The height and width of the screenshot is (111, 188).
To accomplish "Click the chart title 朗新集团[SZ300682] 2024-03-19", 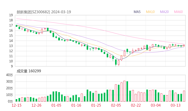I will pyautogui.click(x=44, y=12).
